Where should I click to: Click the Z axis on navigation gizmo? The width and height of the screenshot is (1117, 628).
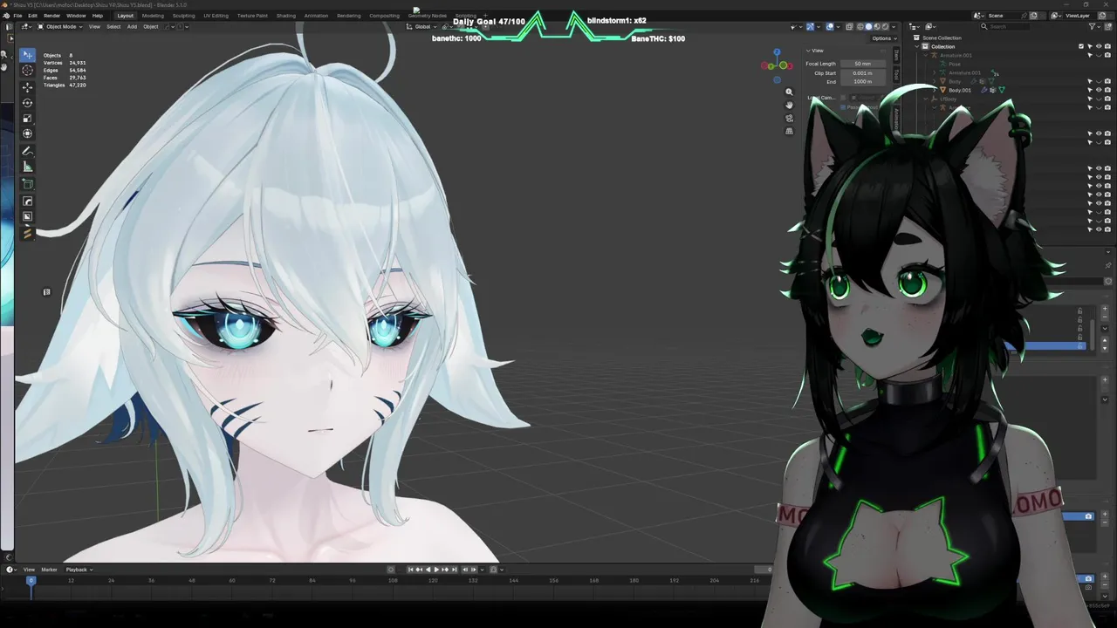(x=777, y=52)
